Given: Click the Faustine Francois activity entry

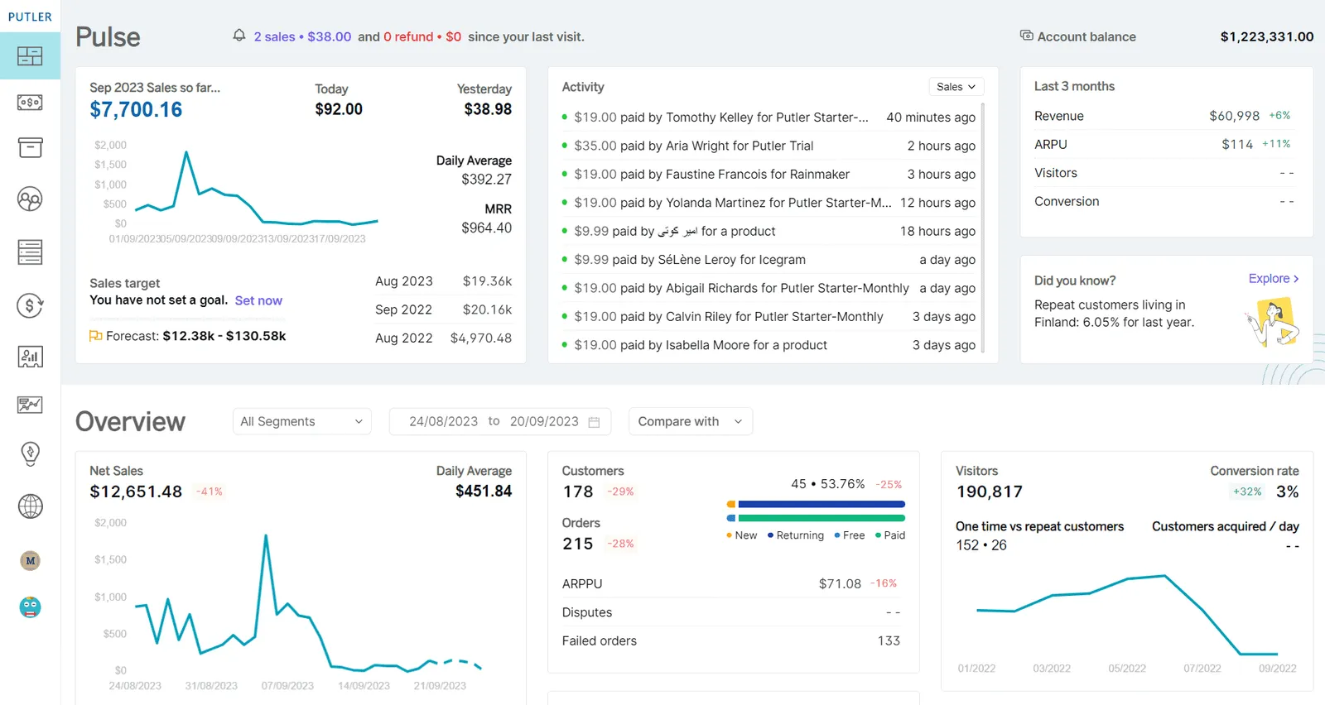Looking at the screenshot, I should coord(768,175).
